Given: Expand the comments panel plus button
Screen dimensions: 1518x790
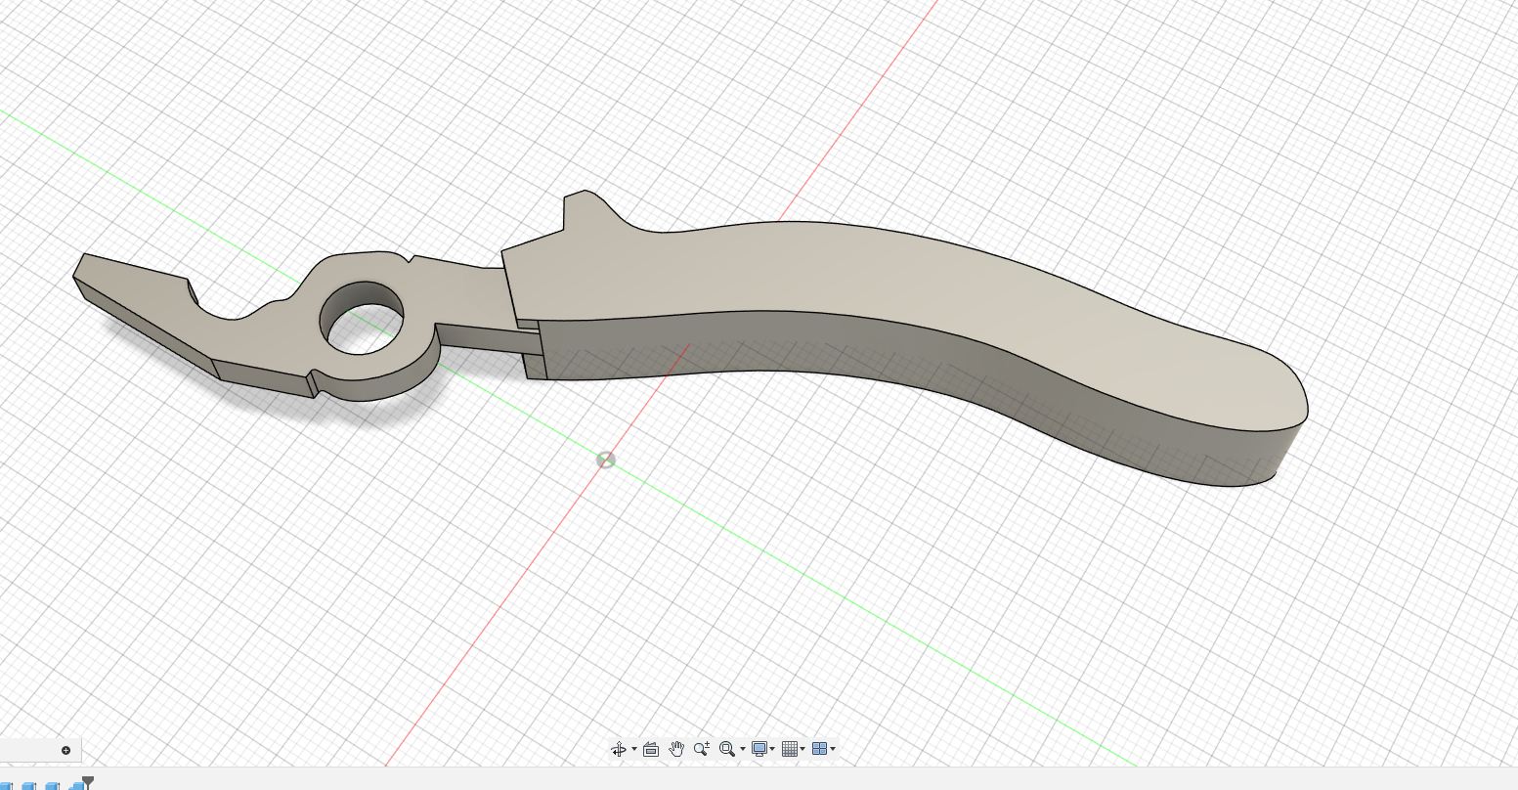Looking at the screenshot, I should (x=65, y=751).
